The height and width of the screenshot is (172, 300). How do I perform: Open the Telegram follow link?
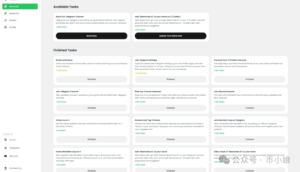point(14,148)
